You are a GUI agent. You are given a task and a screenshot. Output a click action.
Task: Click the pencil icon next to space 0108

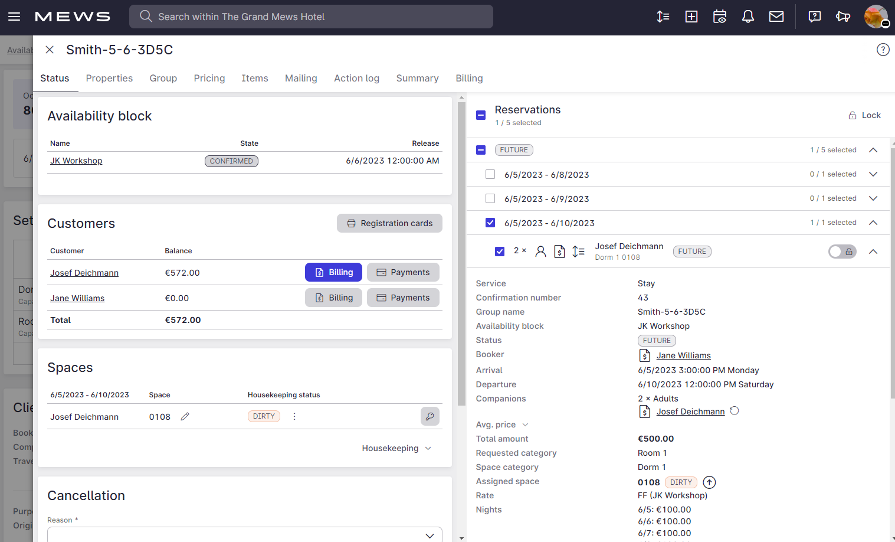185,416
